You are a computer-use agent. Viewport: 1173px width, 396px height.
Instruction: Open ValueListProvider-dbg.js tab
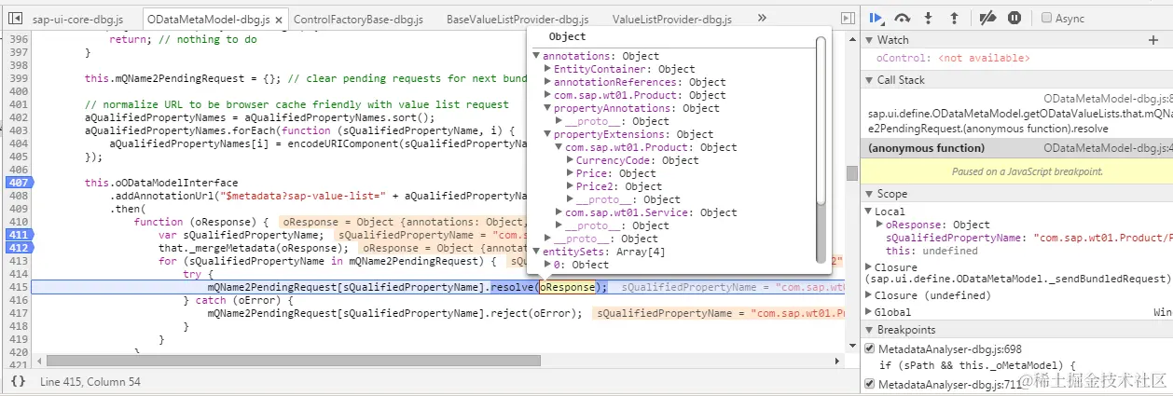[x=672, y=19]
